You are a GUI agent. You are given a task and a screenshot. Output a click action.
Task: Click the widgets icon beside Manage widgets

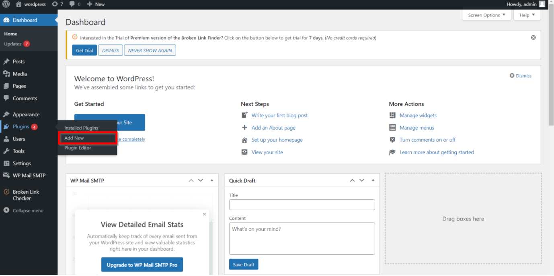click(392, 115)
